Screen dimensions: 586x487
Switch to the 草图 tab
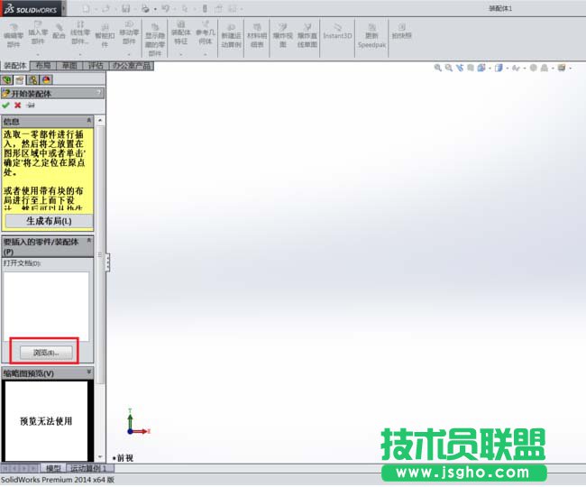69,66
